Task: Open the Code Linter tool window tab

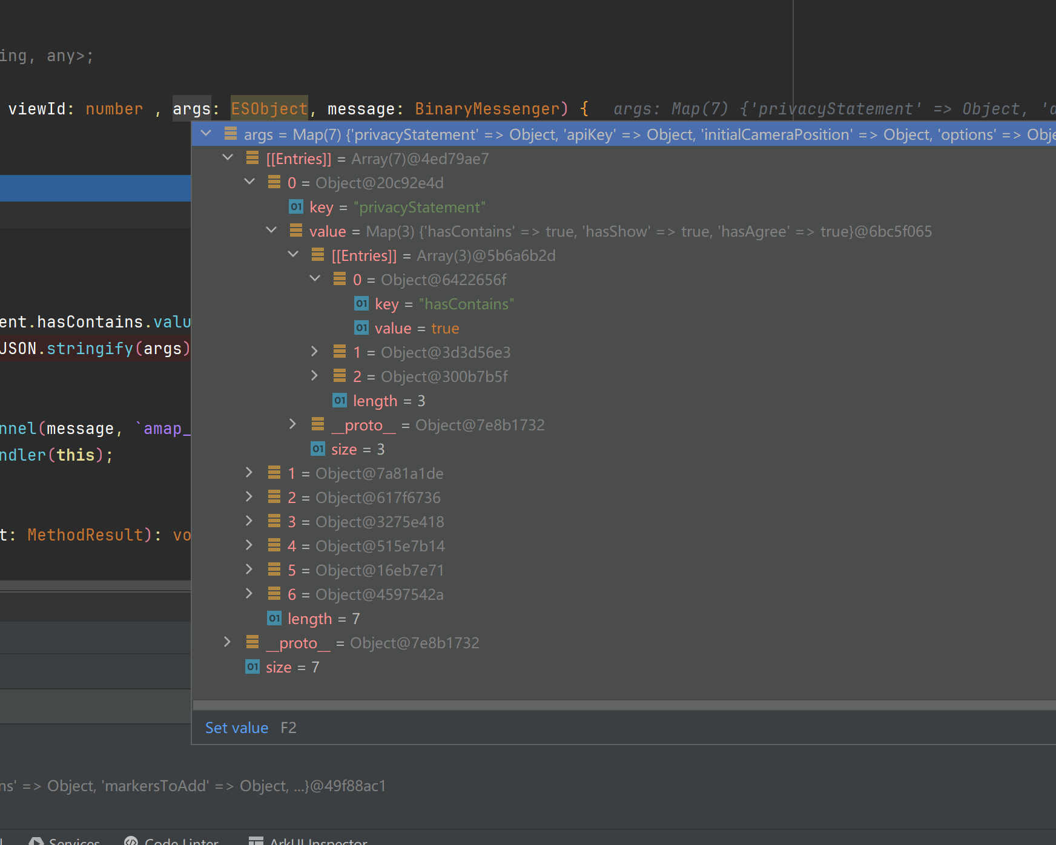Action: [x=171, y=841]
